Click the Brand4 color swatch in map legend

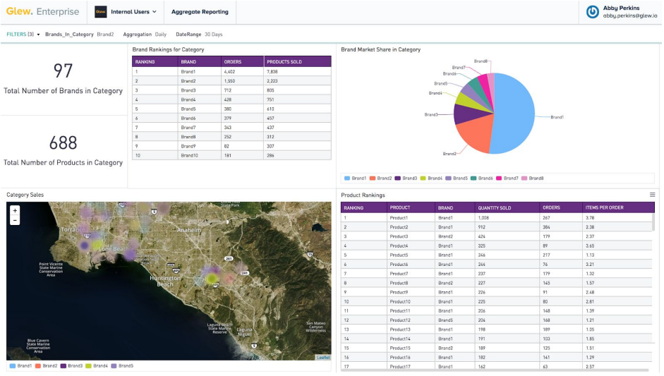pyautogui.click(x=88, y=366)
